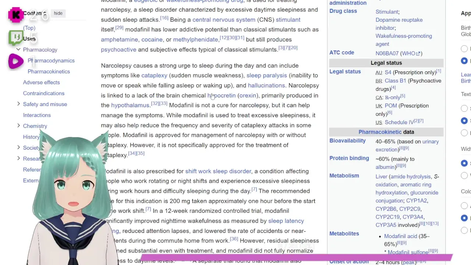
Task: Click the Bioavailability label link
Action: click(347, 141)
